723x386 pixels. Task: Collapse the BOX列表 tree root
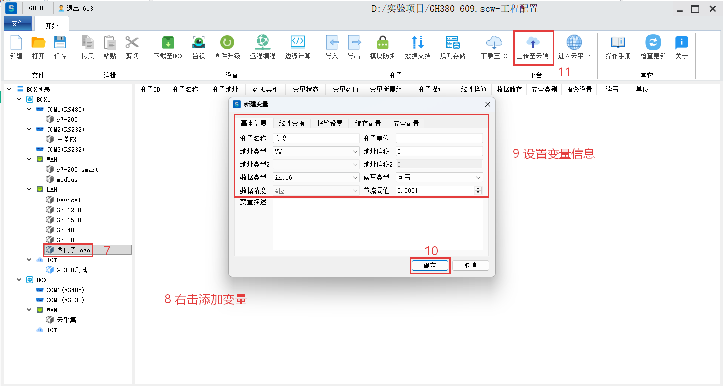click(x=9, y=89)
